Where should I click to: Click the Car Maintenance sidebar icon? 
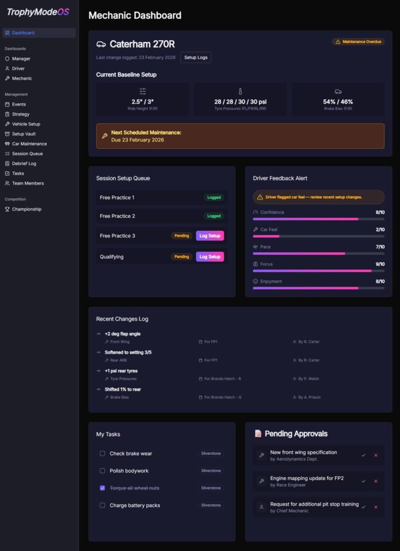point(7,144)
